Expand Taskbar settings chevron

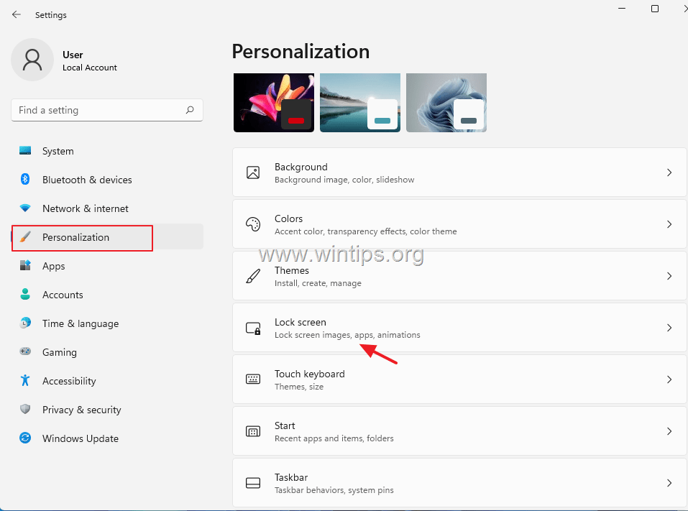tap(669, 483)
